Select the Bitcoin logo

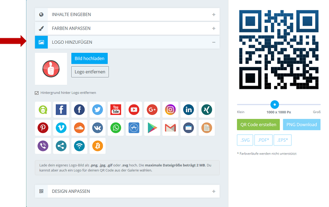[x=98, y=146]
